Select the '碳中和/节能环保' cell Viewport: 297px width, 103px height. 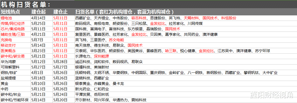tap(15, 100)
